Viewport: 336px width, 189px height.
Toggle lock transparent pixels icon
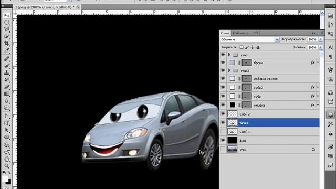241,47
